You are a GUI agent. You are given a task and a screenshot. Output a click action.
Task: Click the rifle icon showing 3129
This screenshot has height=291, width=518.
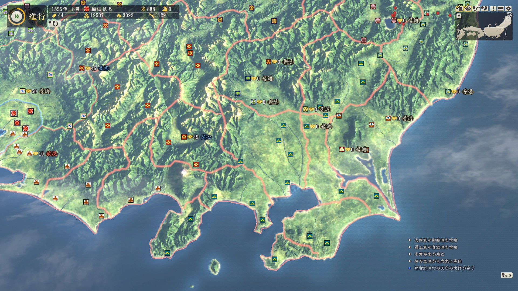tap(151, 15)
